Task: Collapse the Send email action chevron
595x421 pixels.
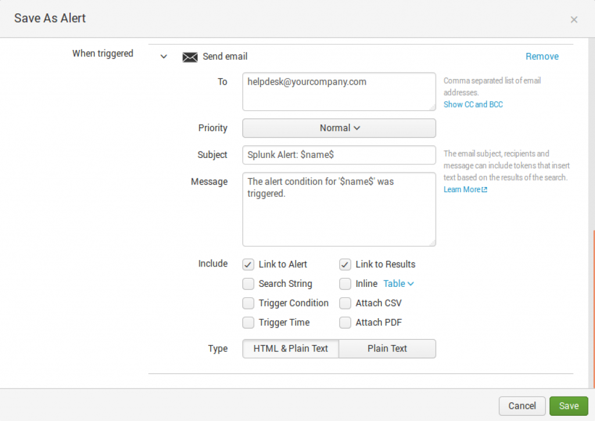Action: click(164, 57)
